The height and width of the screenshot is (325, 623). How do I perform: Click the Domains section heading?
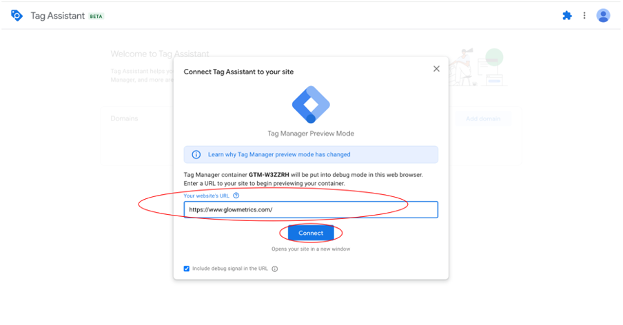click(124, 118)
